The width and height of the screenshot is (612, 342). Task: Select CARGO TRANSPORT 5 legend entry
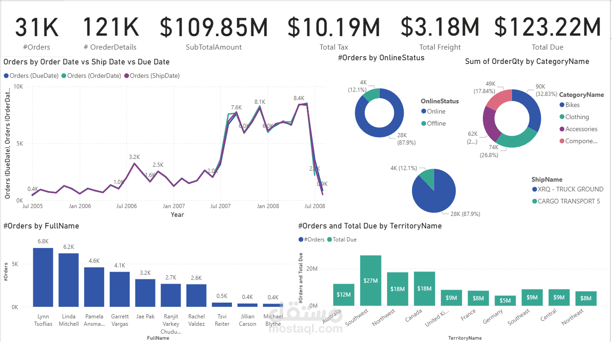tap(566, 201)
